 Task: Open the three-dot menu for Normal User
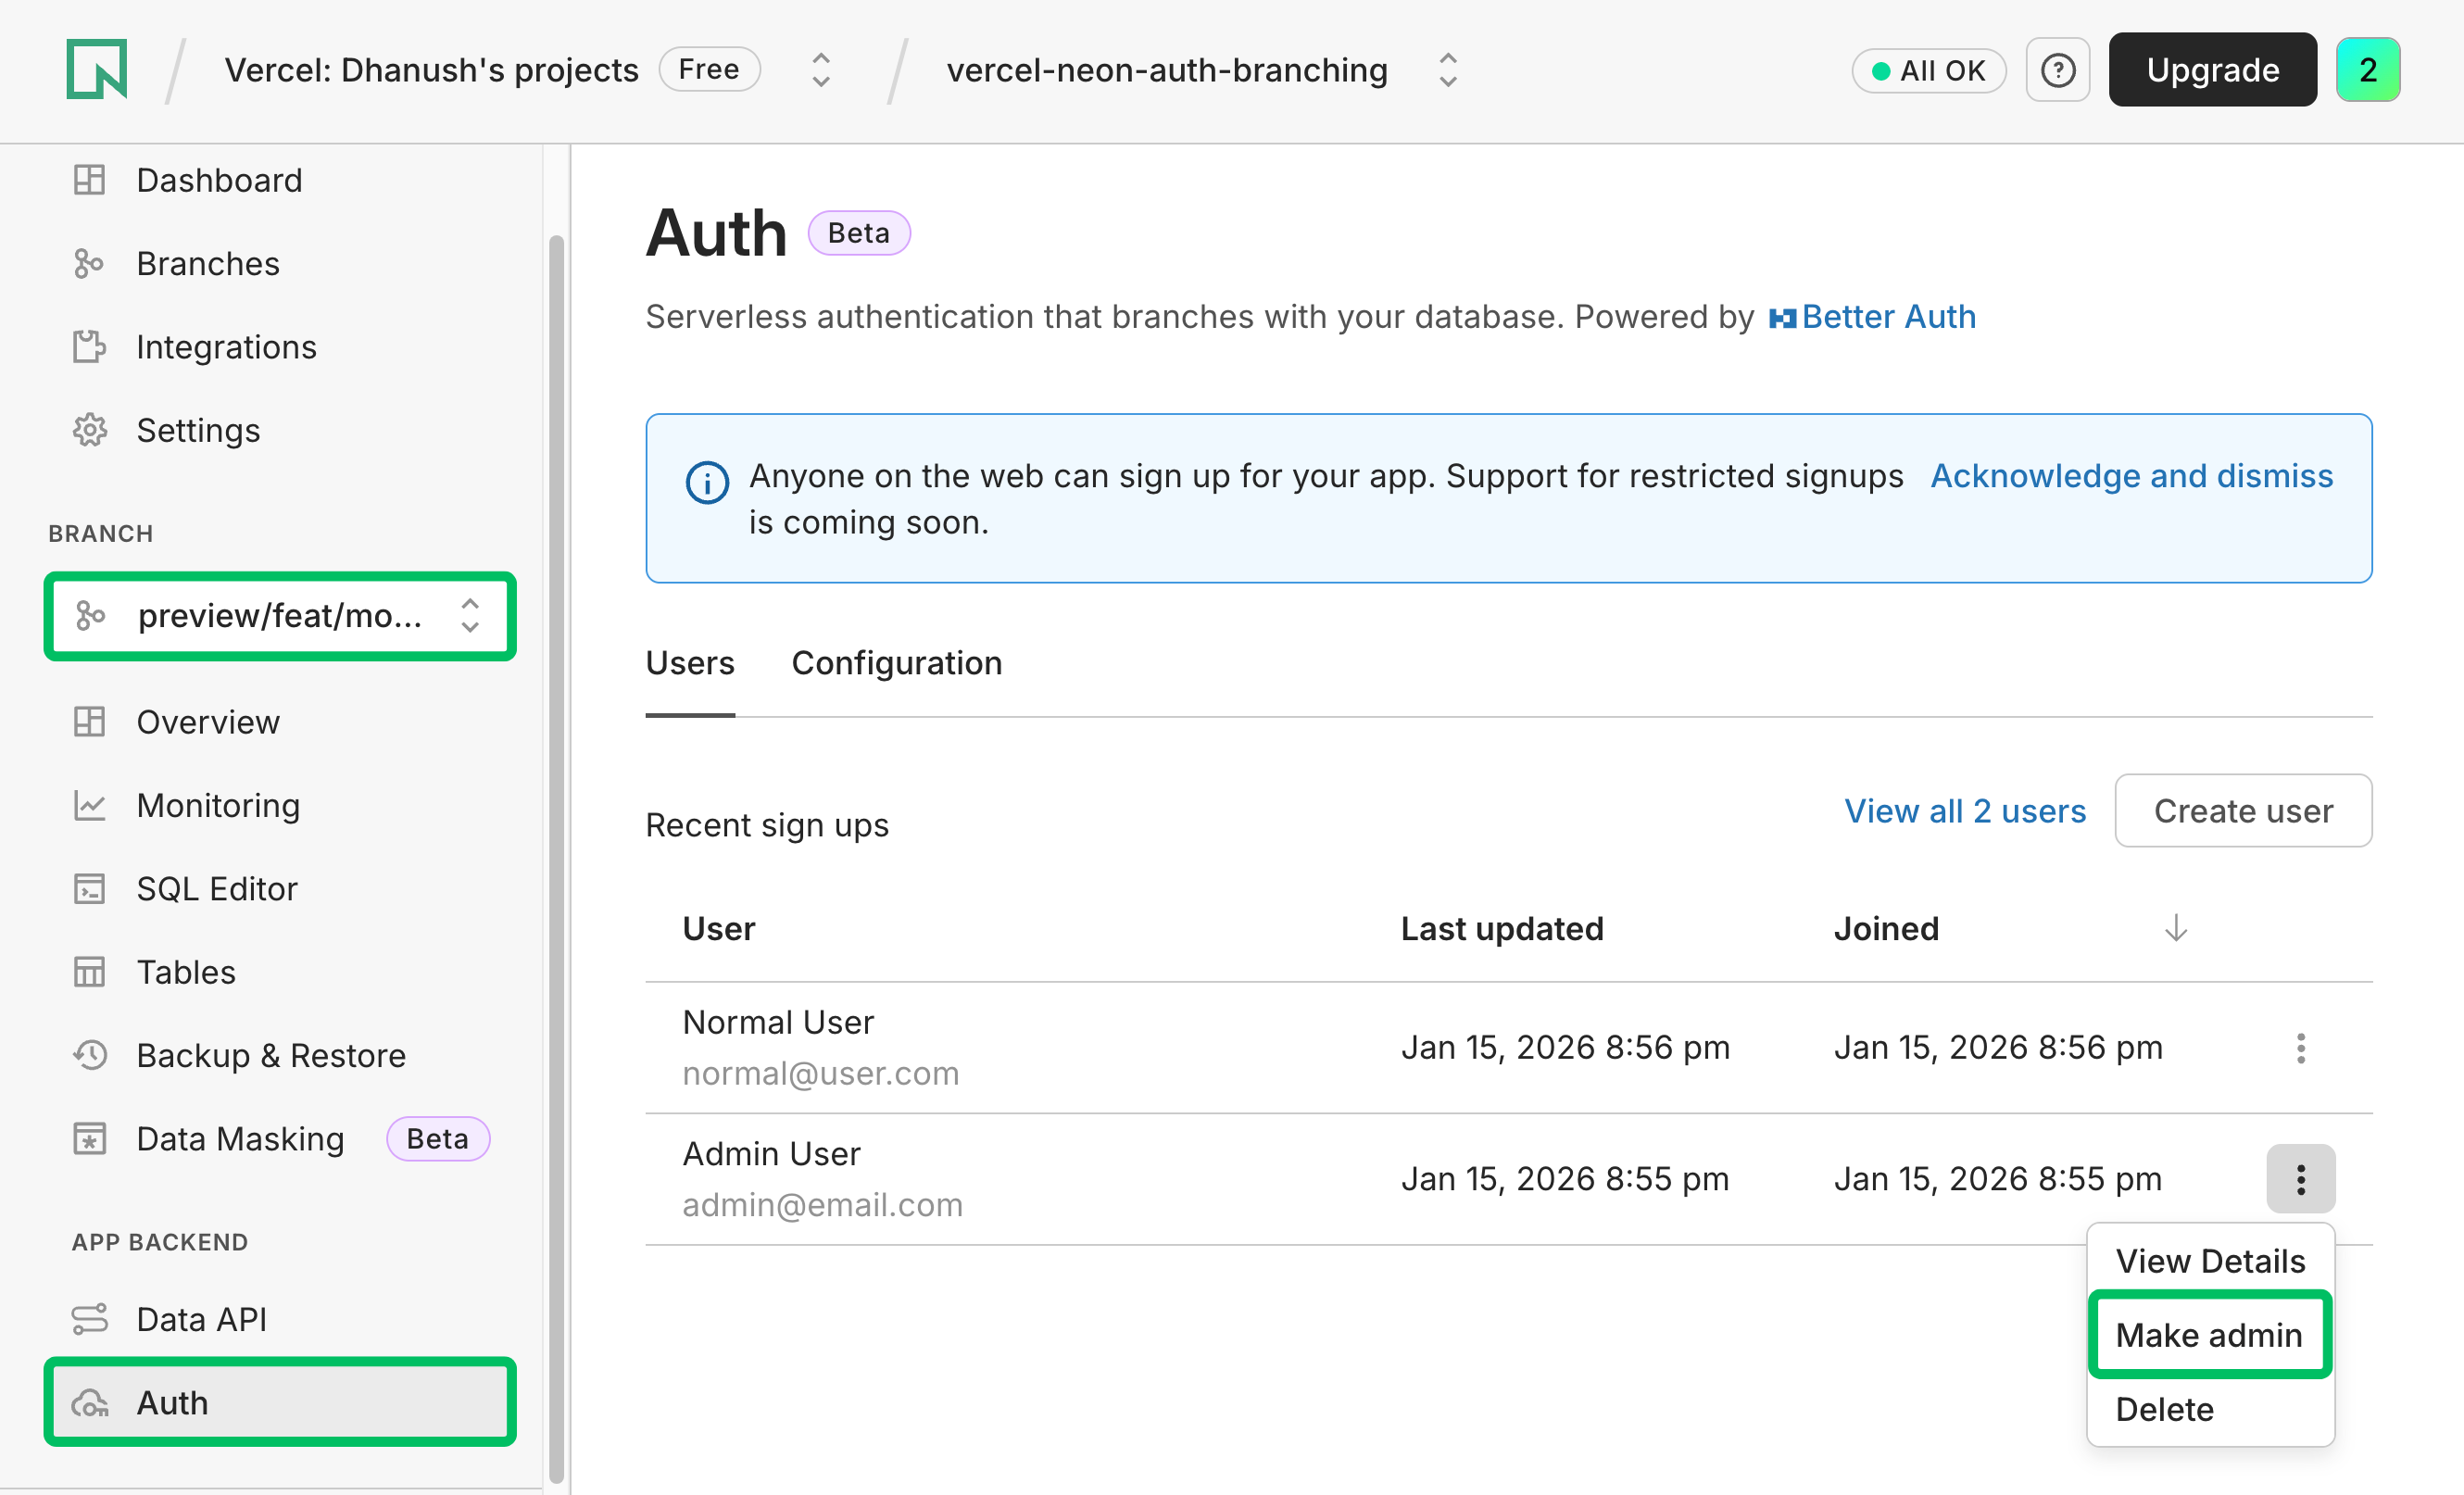point(2300,1048)
